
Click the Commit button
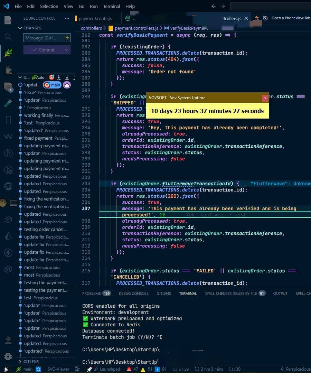coord(43,50)
